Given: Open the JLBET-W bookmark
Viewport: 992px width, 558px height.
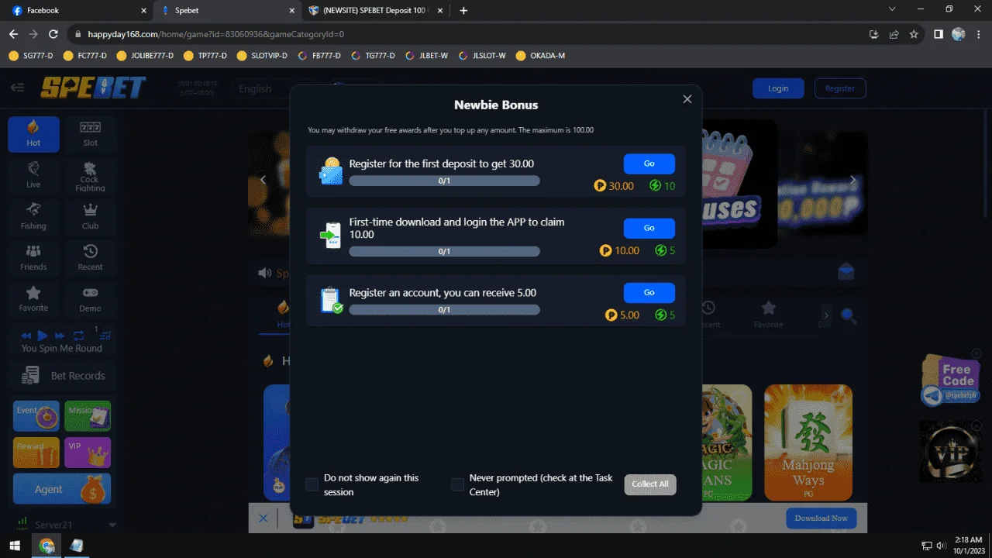Looking at the screenshot, I should point(428,56).
